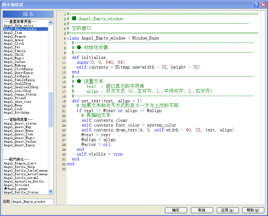
Task: Click the title bar question mark help icon
Action: point(256,5)
